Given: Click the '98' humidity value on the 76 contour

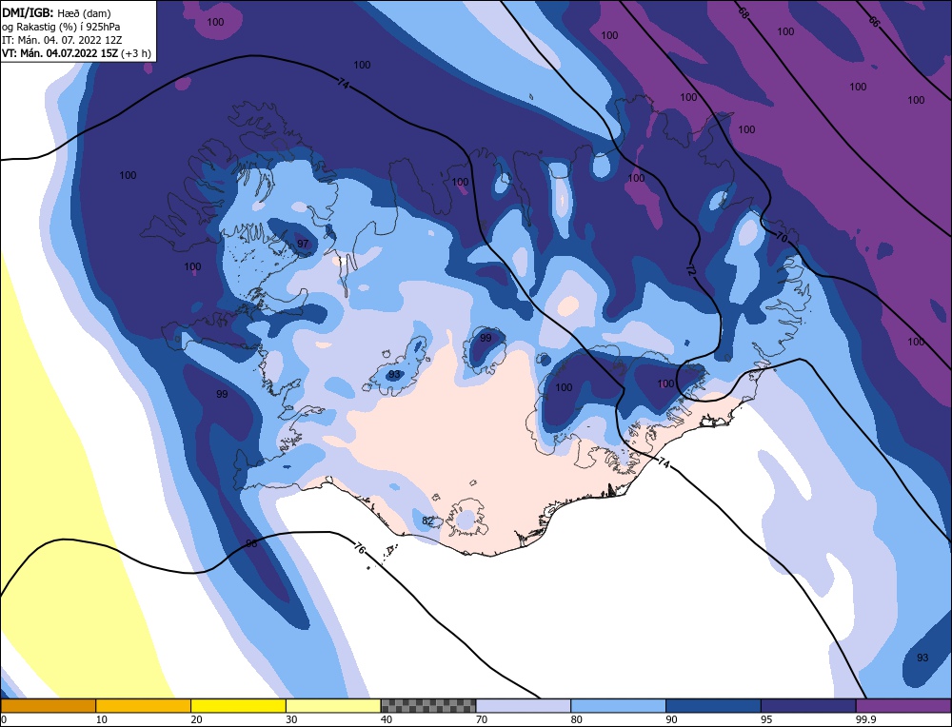Looking at the screenshot, I should (251, 543).
